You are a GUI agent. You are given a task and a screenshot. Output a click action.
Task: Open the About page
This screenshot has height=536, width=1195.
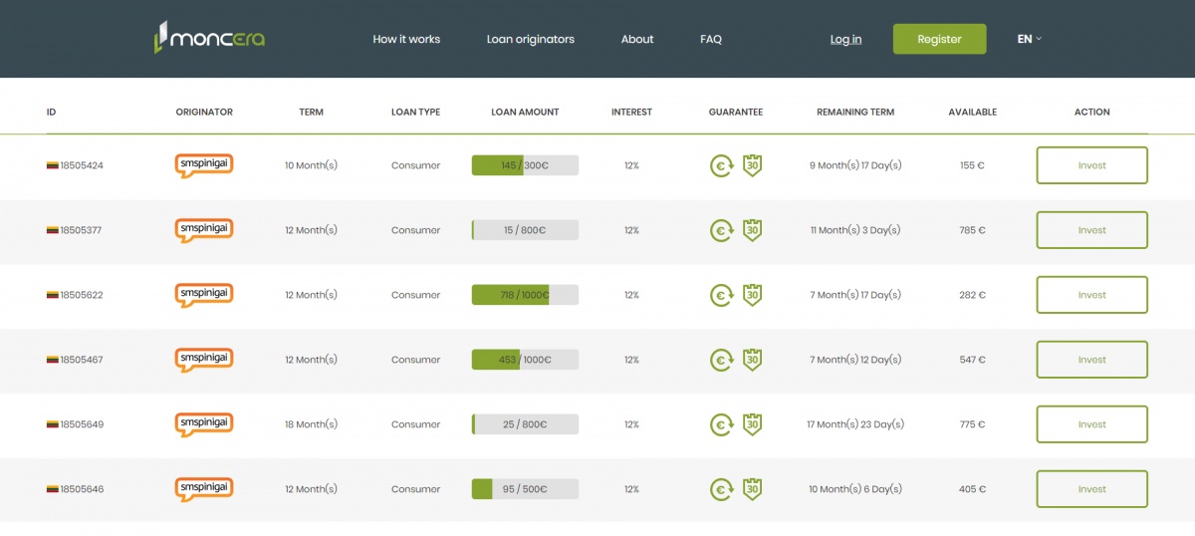(637, 39)
